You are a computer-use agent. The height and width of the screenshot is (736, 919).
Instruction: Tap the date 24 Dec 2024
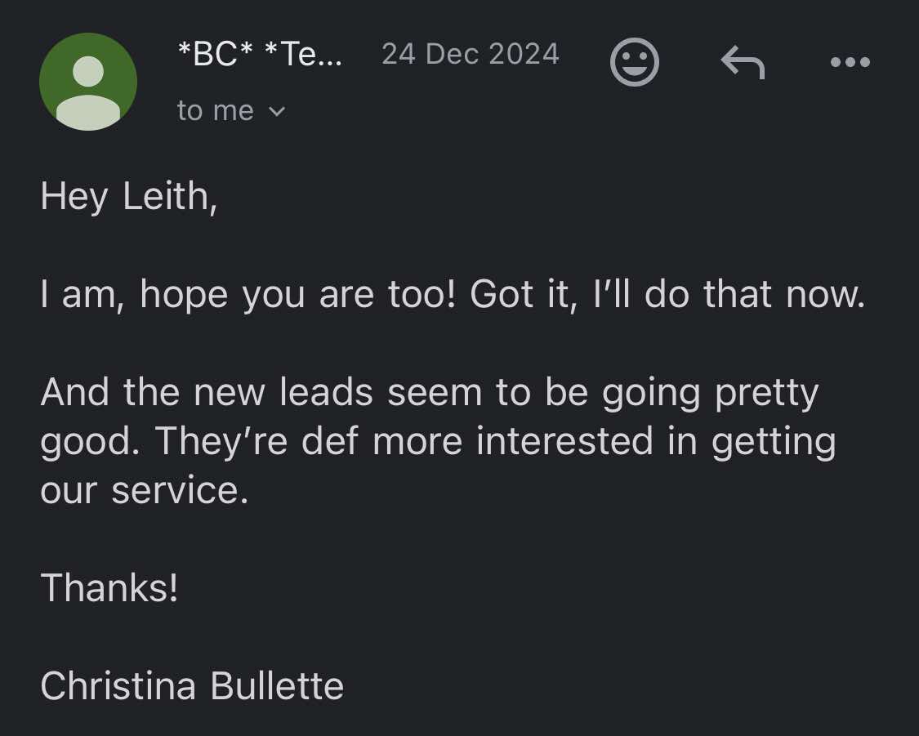point(471,55)
